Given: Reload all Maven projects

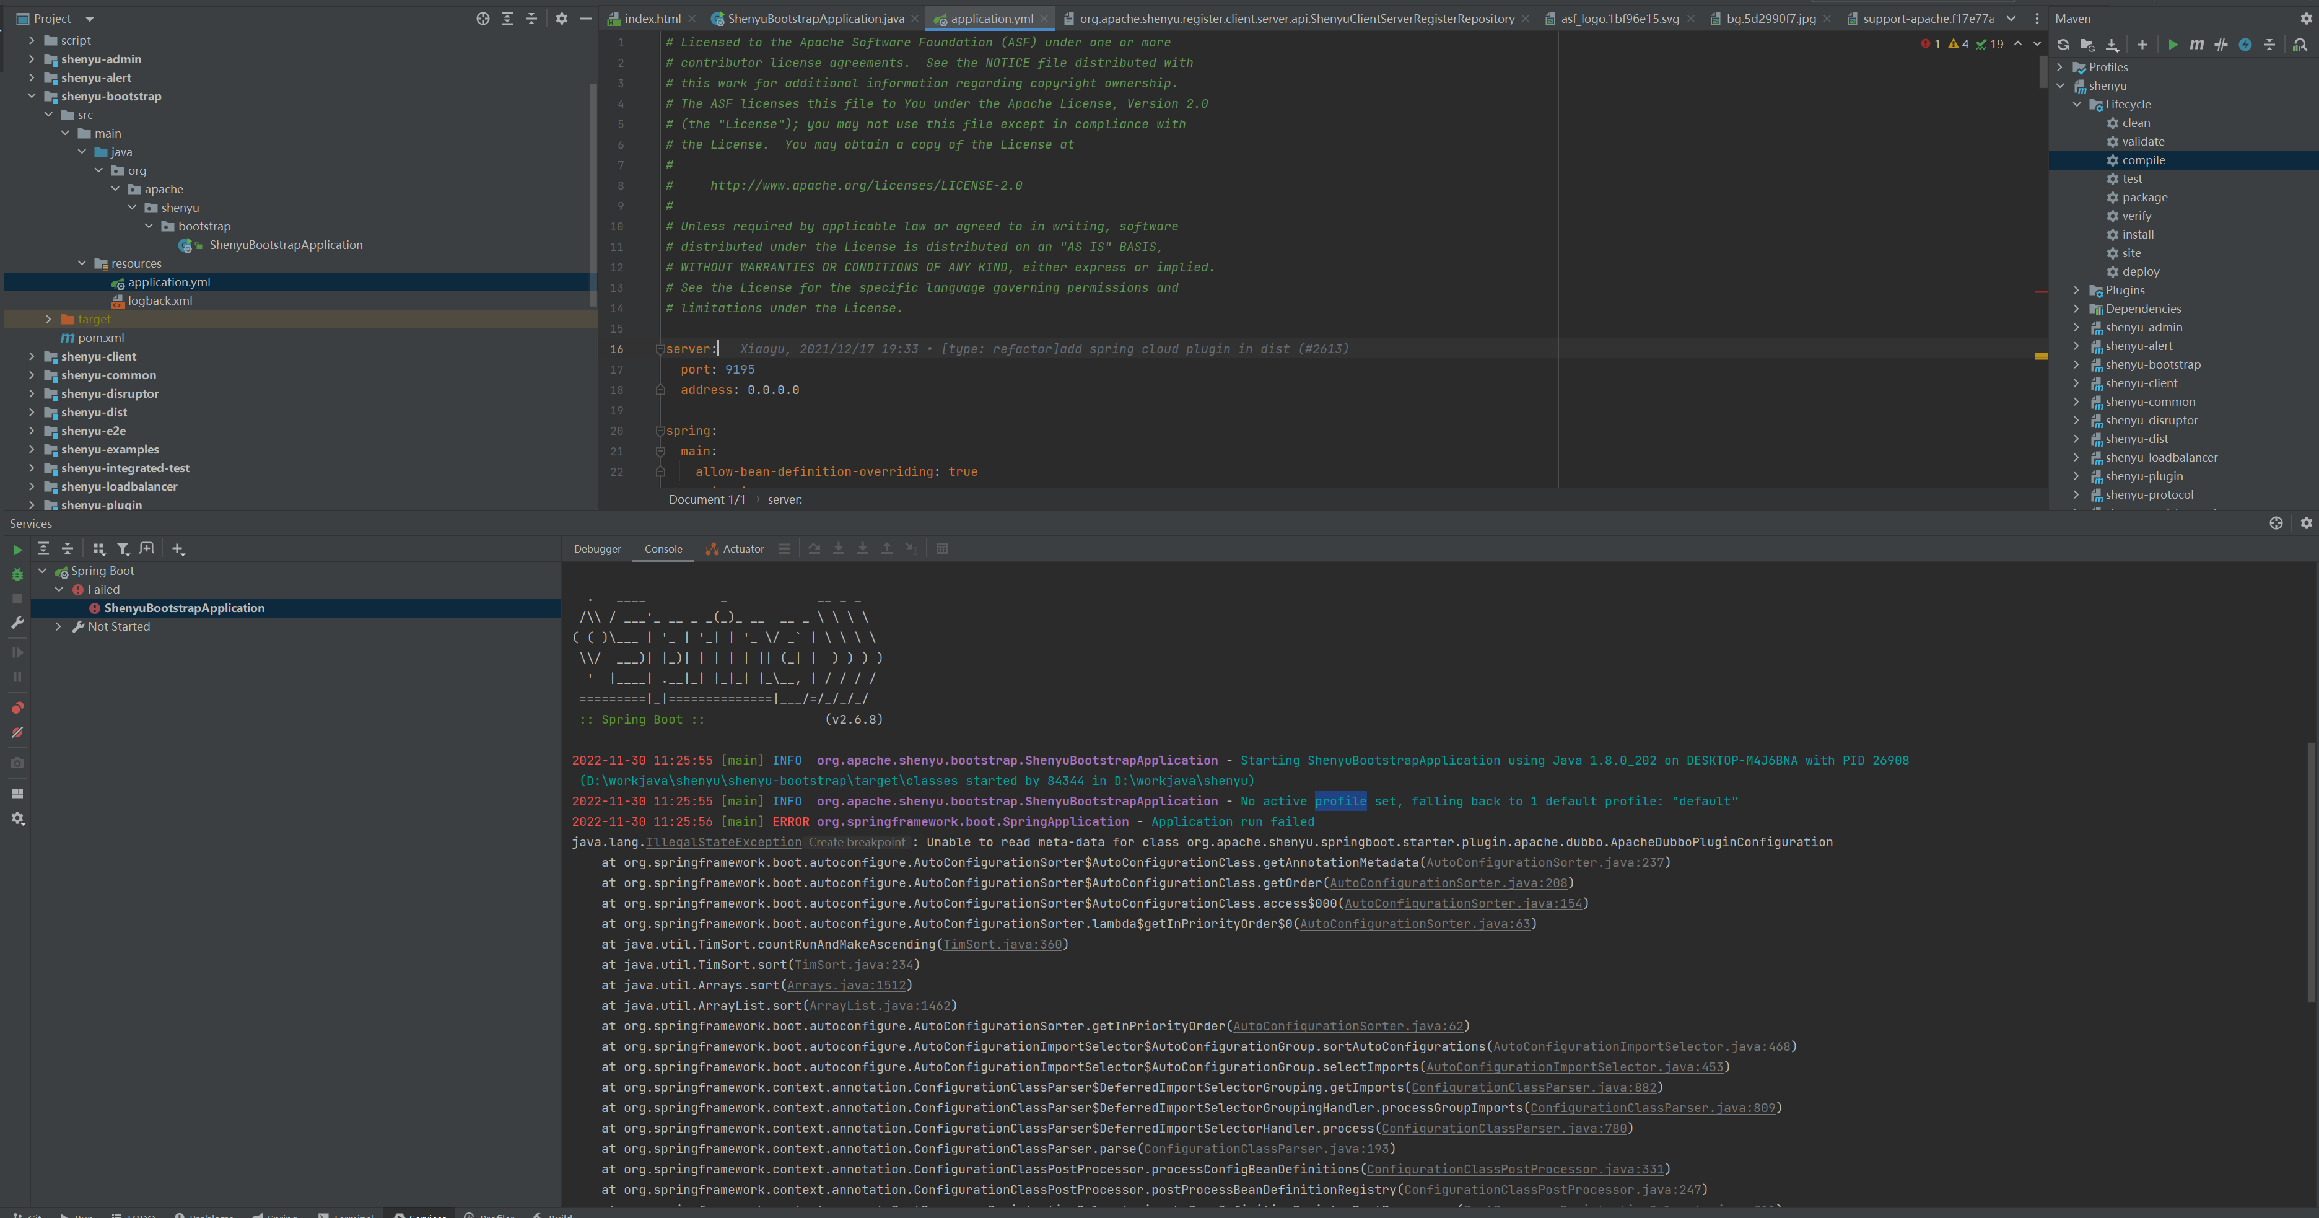Looking at the screenshot, I should pos(2063,44).
